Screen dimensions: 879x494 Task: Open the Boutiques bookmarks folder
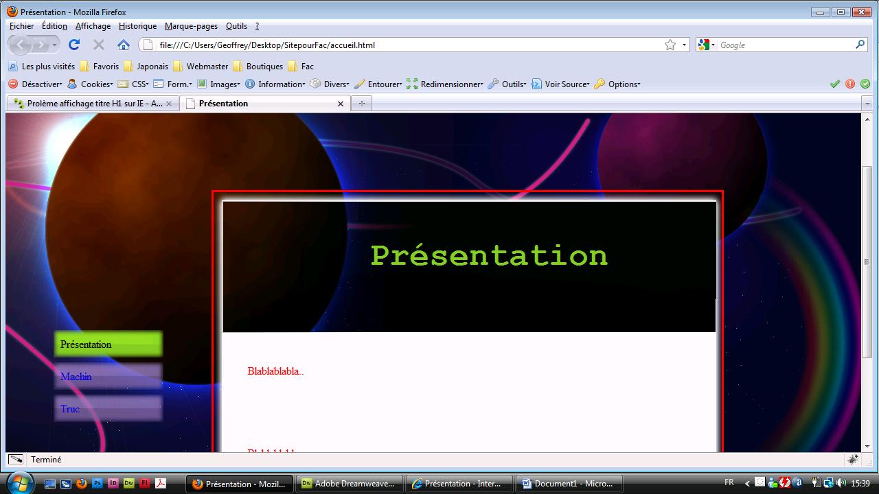point(258,67)
